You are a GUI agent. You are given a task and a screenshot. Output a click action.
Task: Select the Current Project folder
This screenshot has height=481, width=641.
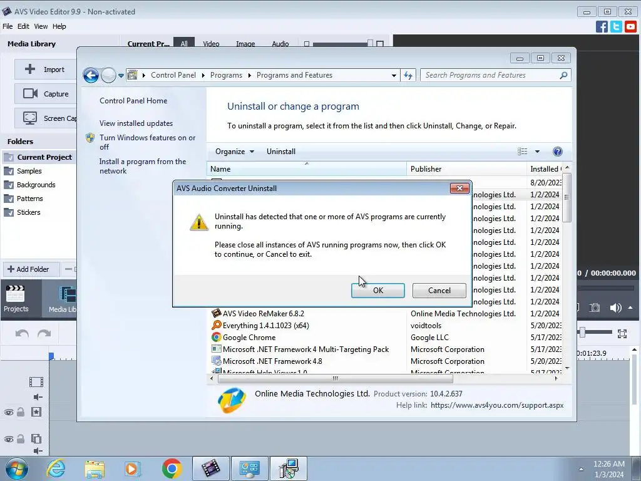pyautogui.click(x=39, y=157)
